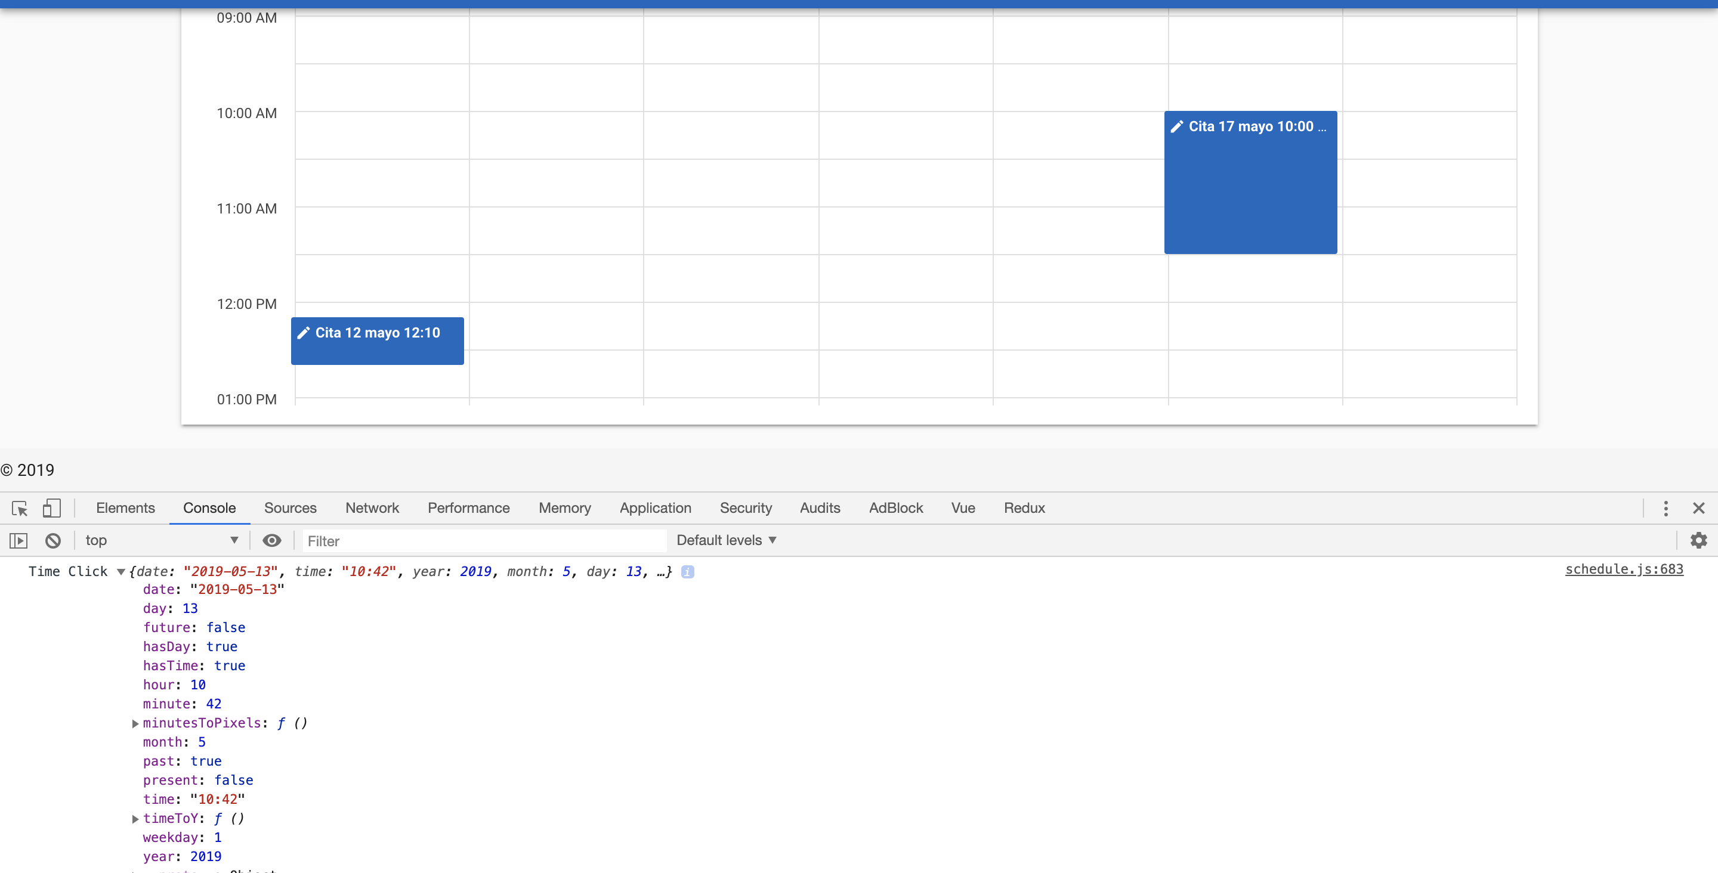Open console settings gear icon

point(1698,540)
